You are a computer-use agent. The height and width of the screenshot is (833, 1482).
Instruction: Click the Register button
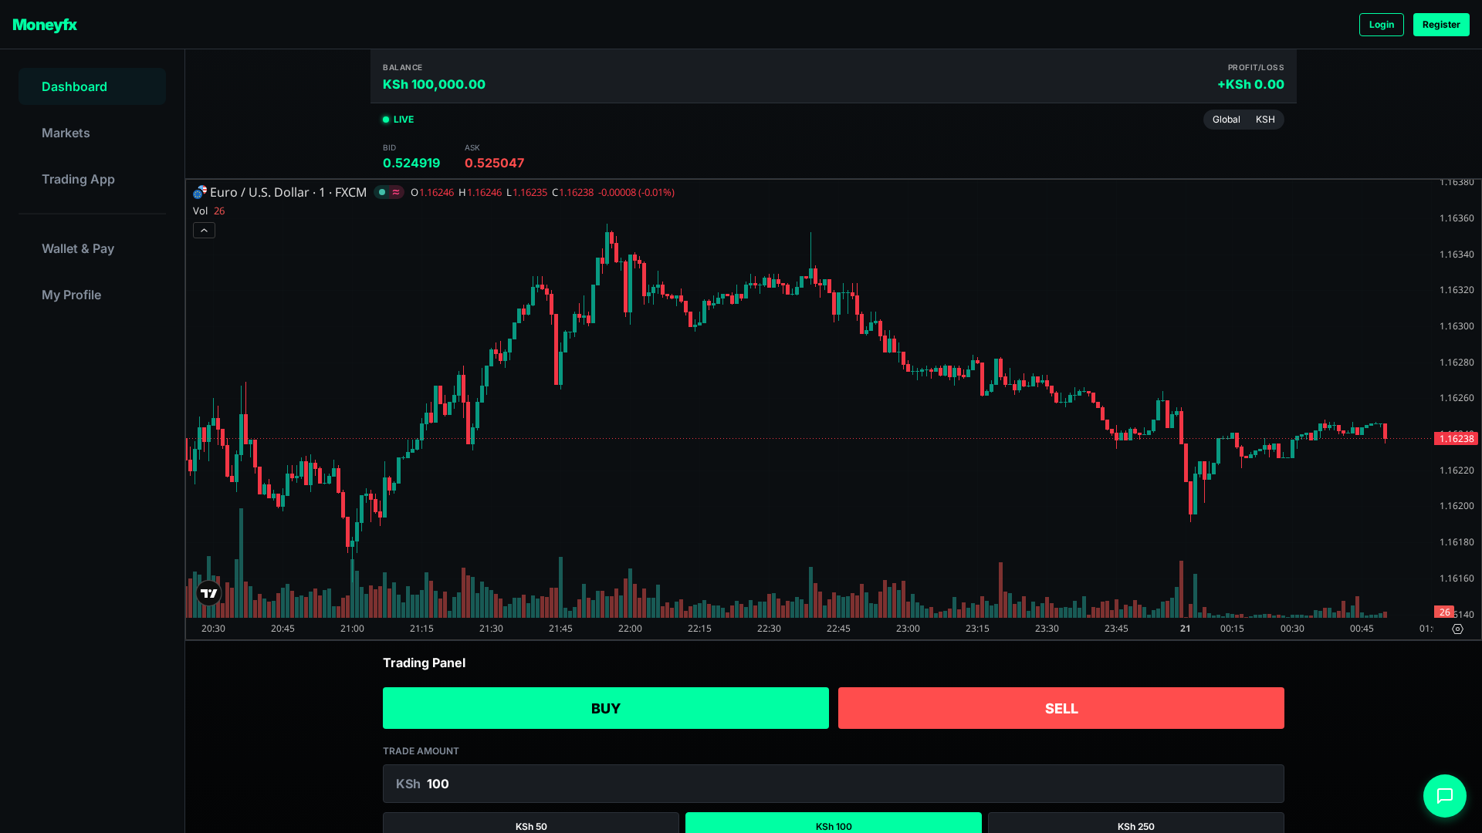(x=1441, y=25)
